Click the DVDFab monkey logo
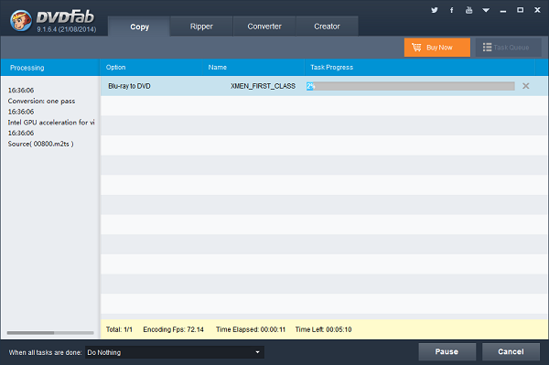 [x=21, y=21]
